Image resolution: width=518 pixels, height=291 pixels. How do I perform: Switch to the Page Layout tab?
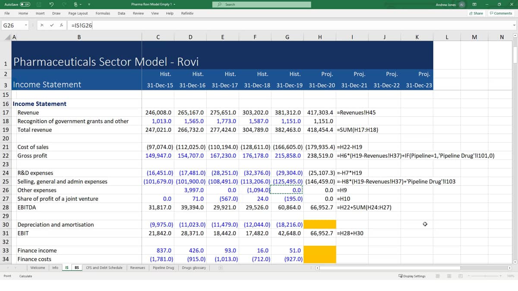78,13
